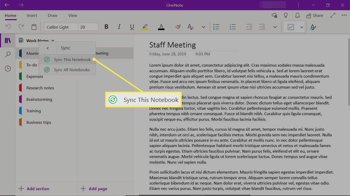This screenshot has width=350, height=196.
Task: Insert a numbered list
Action: tap(233, 27)
